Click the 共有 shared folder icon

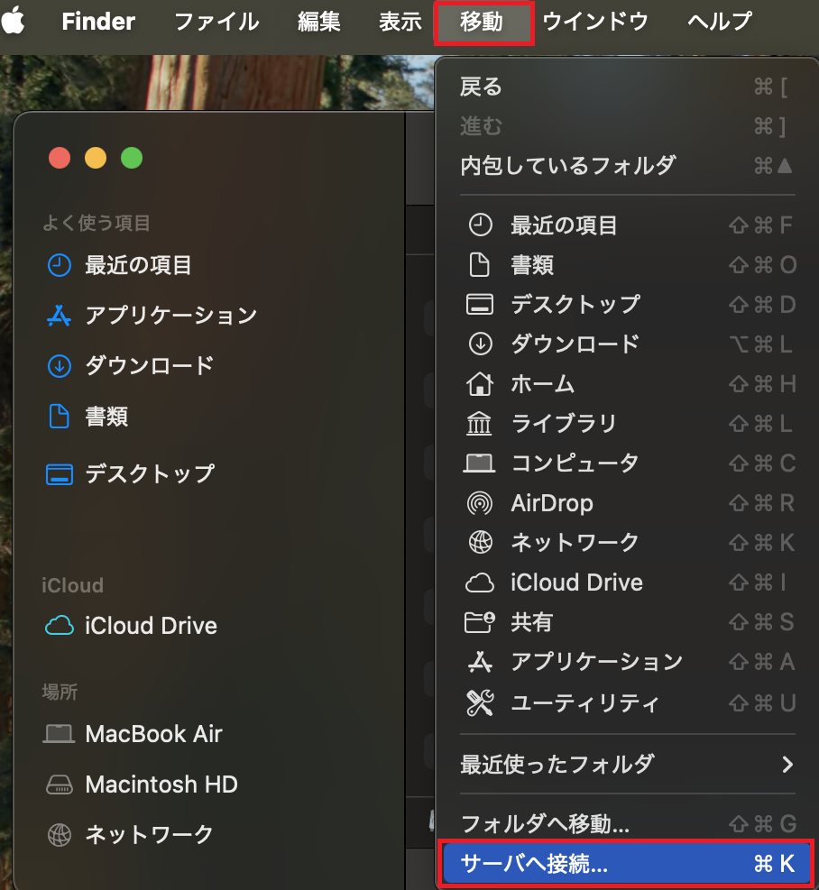click(480, 622)
